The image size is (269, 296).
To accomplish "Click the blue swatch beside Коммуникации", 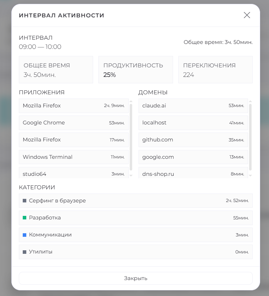I will [x=25, y=235].
